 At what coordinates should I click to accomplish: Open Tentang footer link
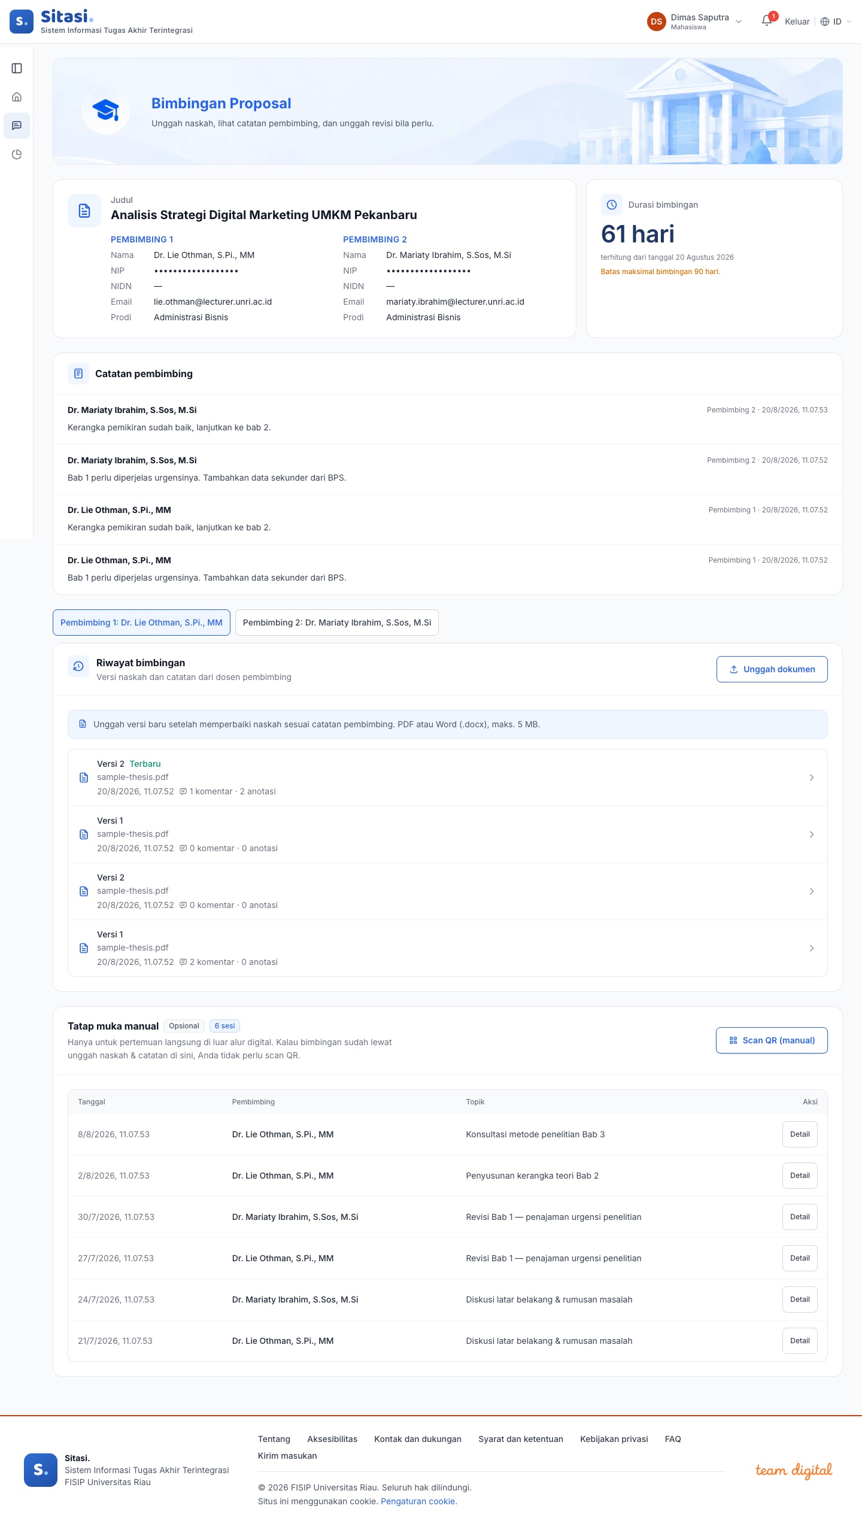(x=274, y=1439)
